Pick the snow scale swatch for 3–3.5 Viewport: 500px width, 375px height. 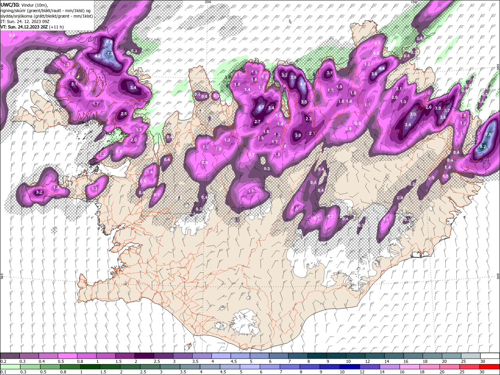[182, 356]
